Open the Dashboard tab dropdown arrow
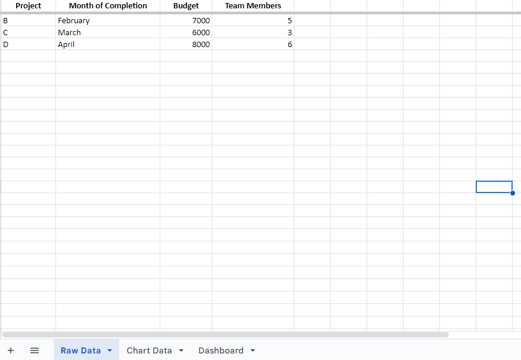The height and width of the screenshot is (360, 521). click(253, 350)
